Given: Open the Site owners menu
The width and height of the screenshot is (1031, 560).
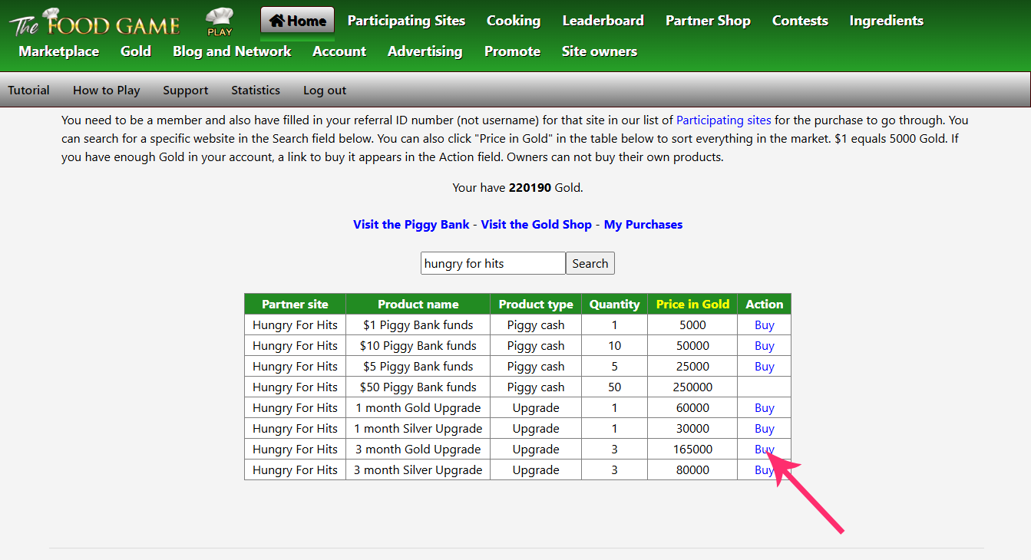Looking at the screenshot, I should [x=600, y=51].
